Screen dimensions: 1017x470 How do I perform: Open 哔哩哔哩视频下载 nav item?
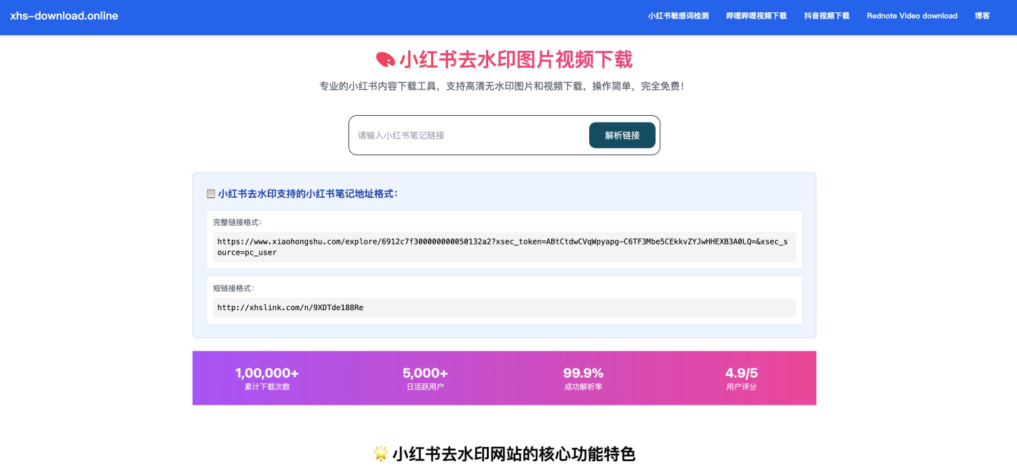[x=756, y=16]
